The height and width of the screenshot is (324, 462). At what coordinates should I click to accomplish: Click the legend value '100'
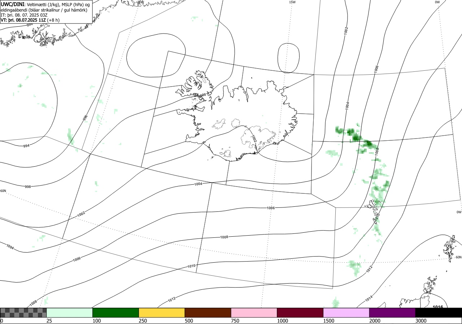pos(97,321)
